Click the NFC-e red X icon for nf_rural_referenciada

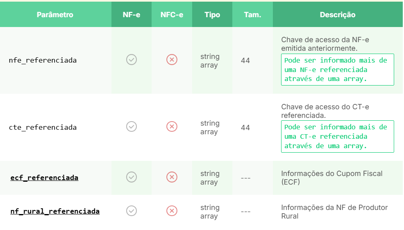click(x=172, y=211)
